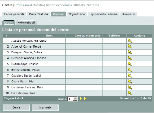Screen dimensions: 154x113
Task: Click row number 10 cell
Action: 6,93
